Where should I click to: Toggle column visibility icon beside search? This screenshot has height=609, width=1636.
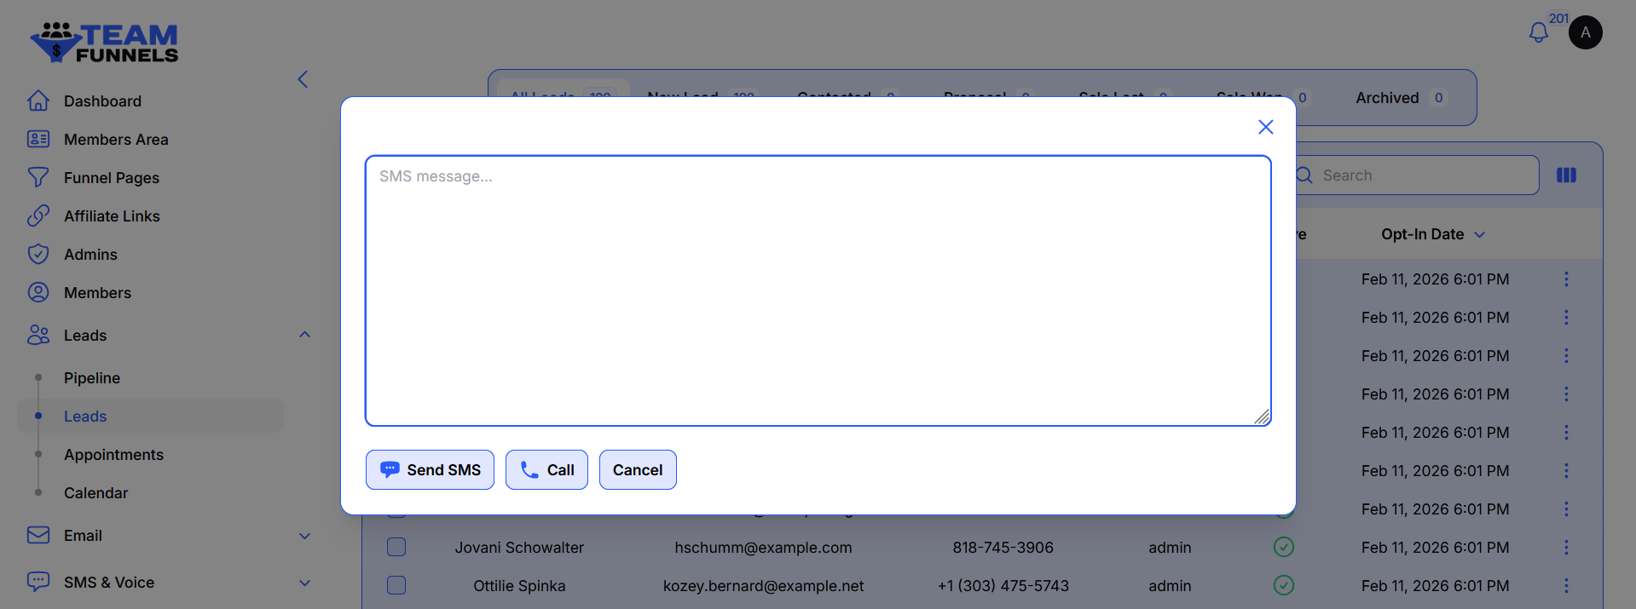pyautogui.click(x=1566, y=175)
